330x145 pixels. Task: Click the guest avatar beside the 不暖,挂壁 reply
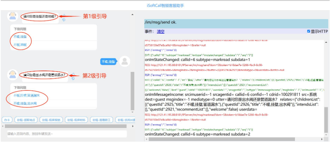point(125,62)
